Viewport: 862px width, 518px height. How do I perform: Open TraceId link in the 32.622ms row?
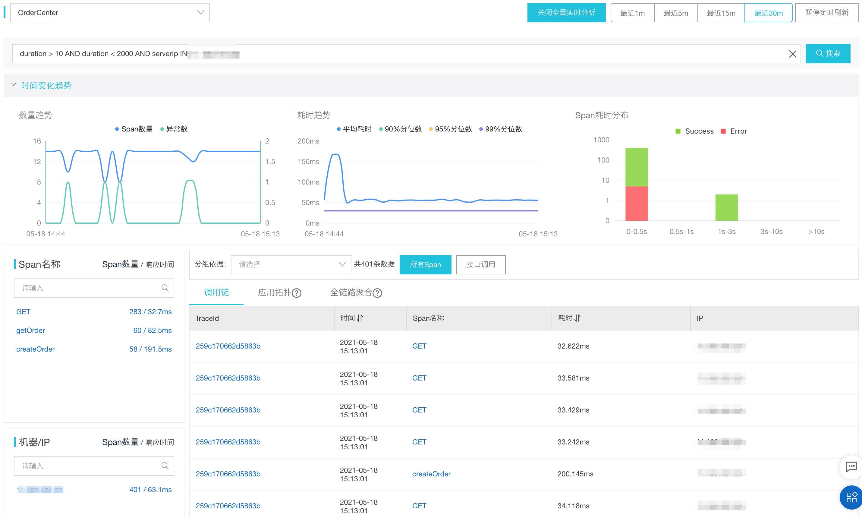click(x=228, y=346)
